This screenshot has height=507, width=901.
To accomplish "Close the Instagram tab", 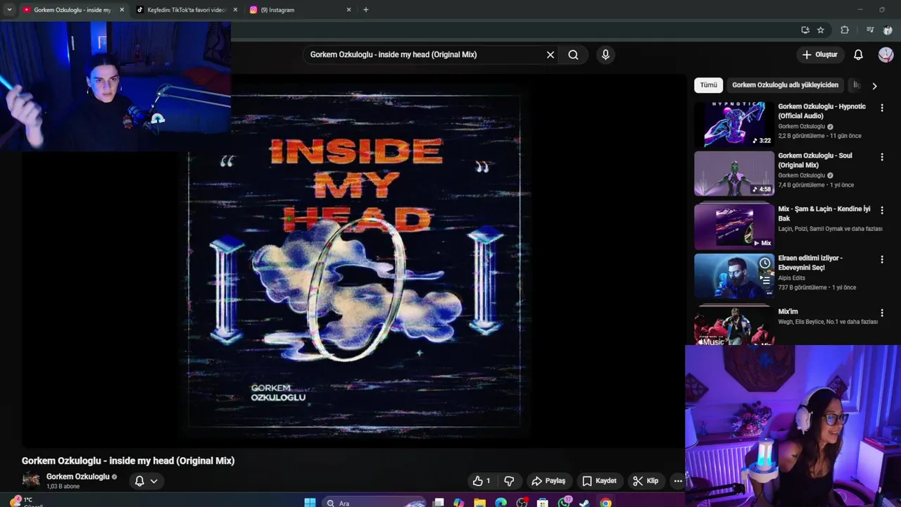I will [x=348, y=10].
